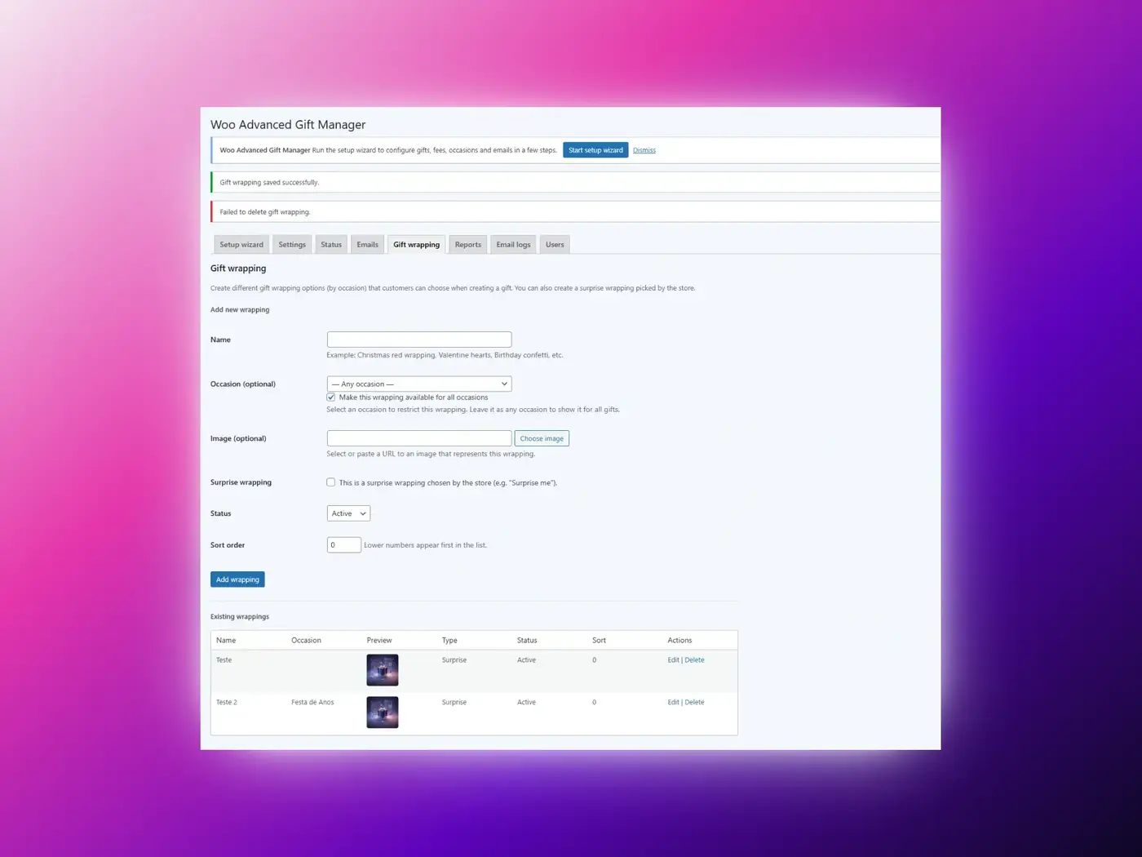Open the Setup wizard tab
Image resolution: width=1142 pixels, height=857 pixels.
point(241,244)
